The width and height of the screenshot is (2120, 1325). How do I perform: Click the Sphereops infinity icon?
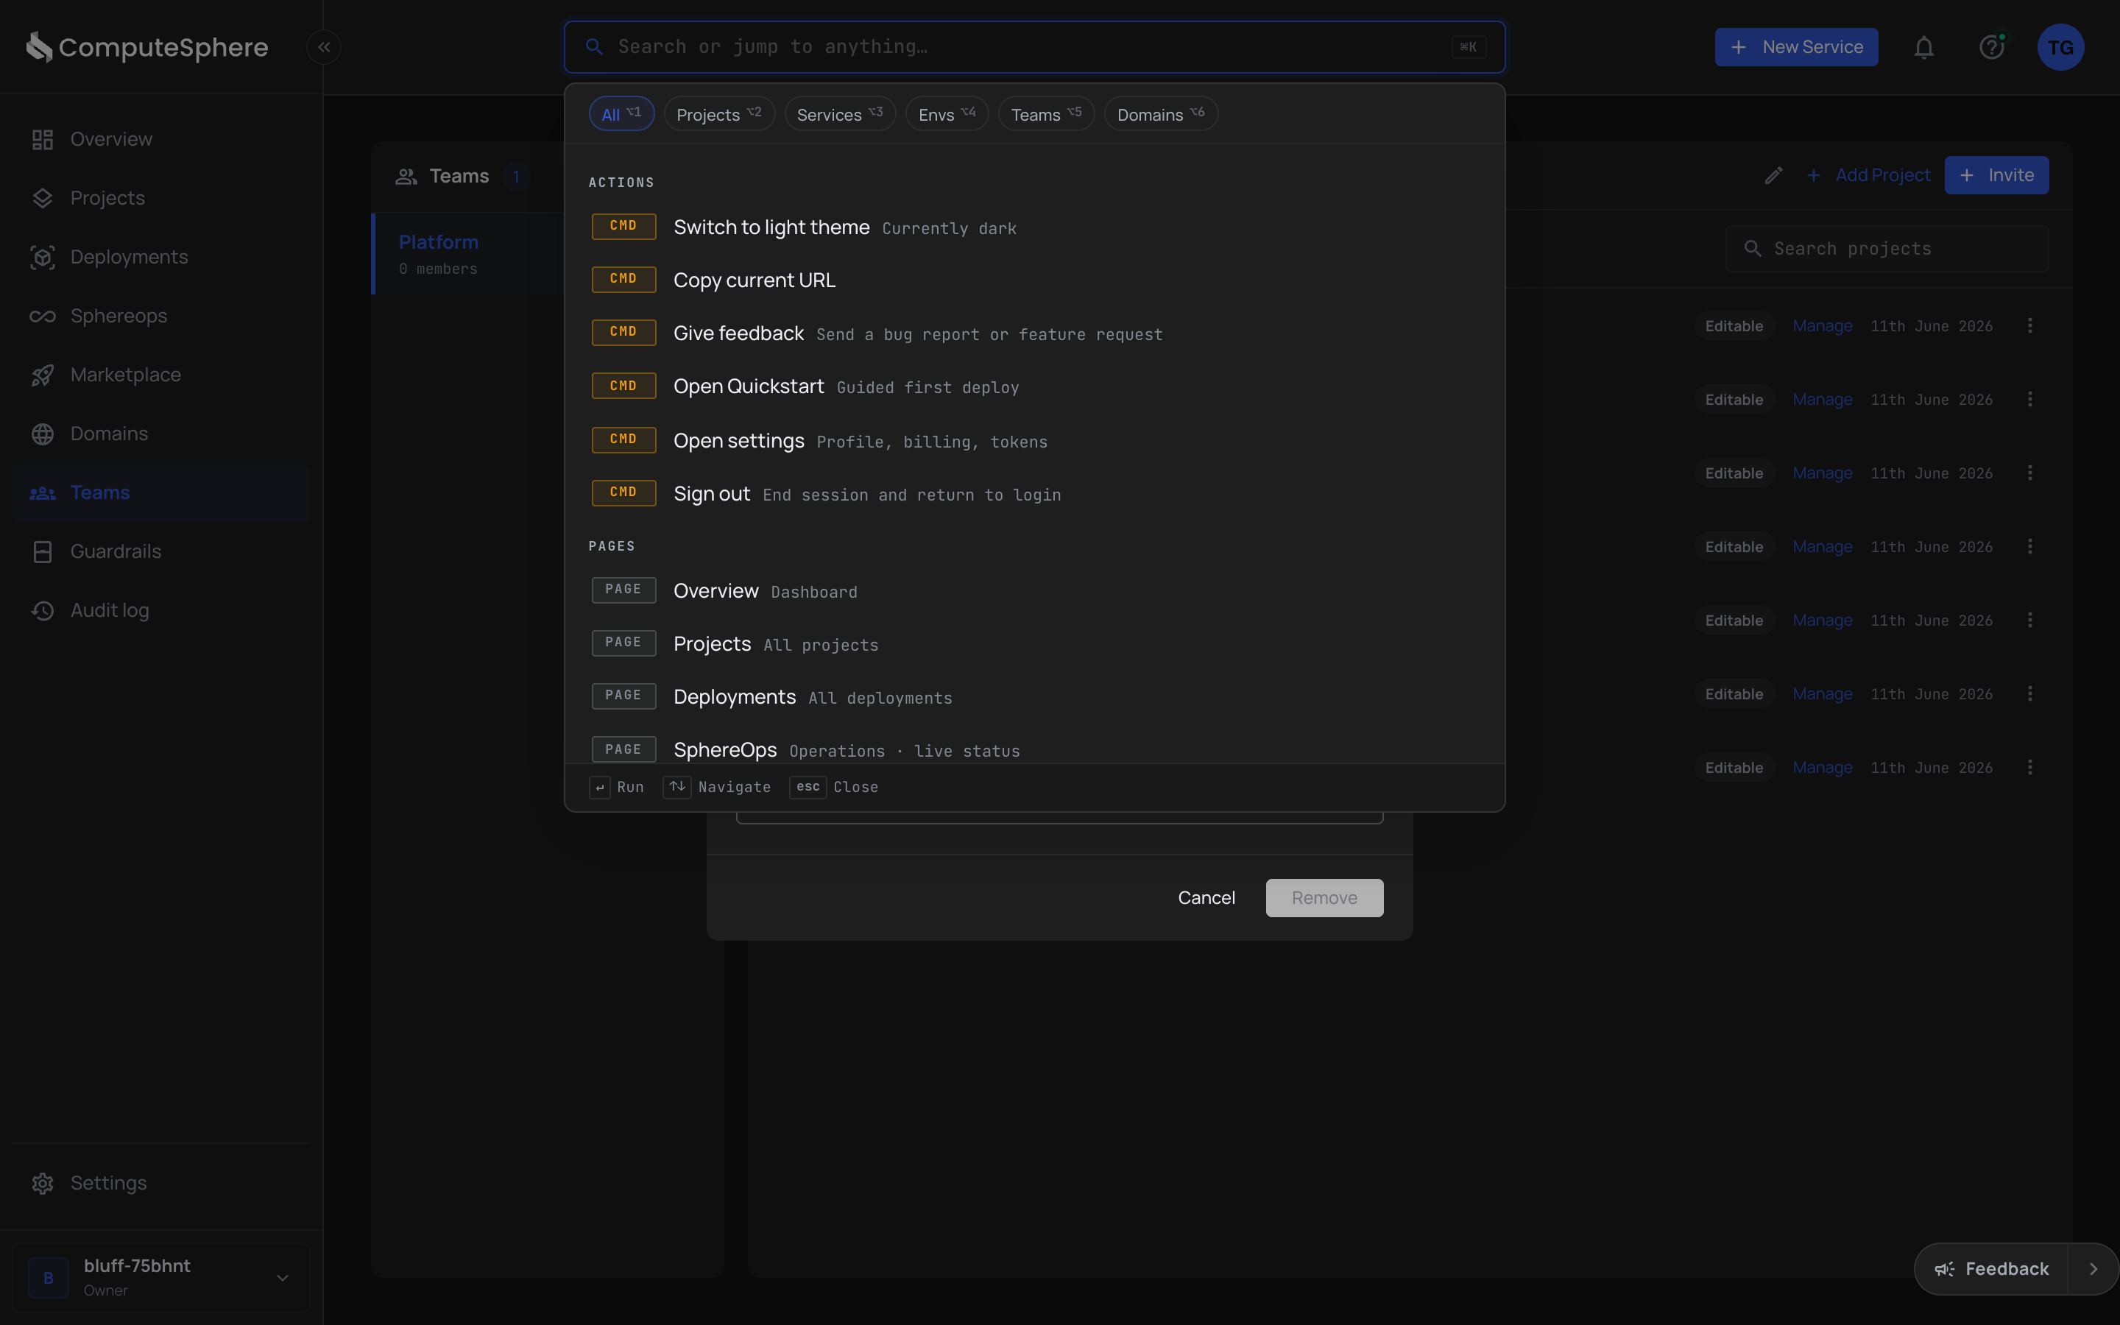[x=43, y=317]
